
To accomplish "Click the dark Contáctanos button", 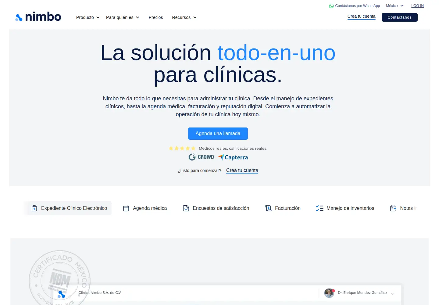I will point(400,17).
